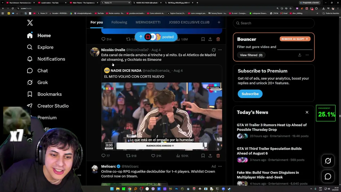
Task: Open Grok from the sidebar
Action: pos(37,82)
